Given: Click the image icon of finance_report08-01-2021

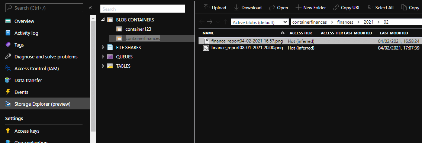Looking at the screenshot, I should pos(206,48).
